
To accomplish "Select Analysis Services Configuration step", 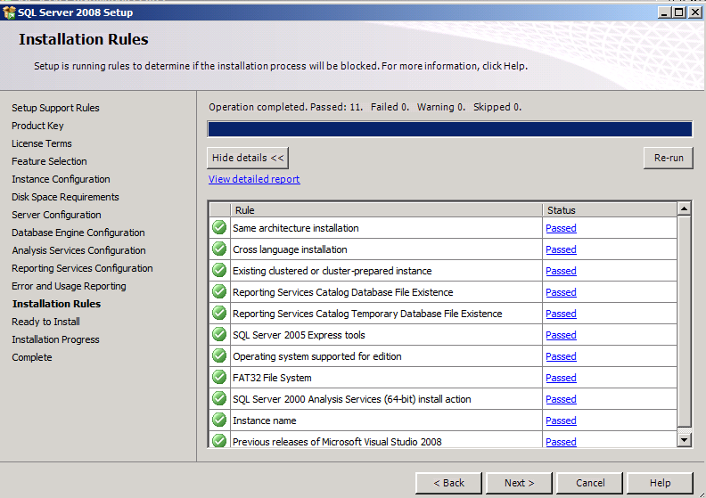I will pyautogui.click(x=78, y=250).
